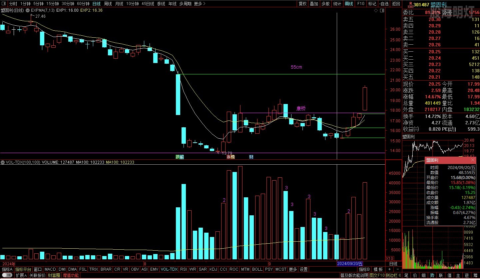Click the 复权 adjust-price button
The width and height of the screenshot is (480, 279).
point(302,4)
